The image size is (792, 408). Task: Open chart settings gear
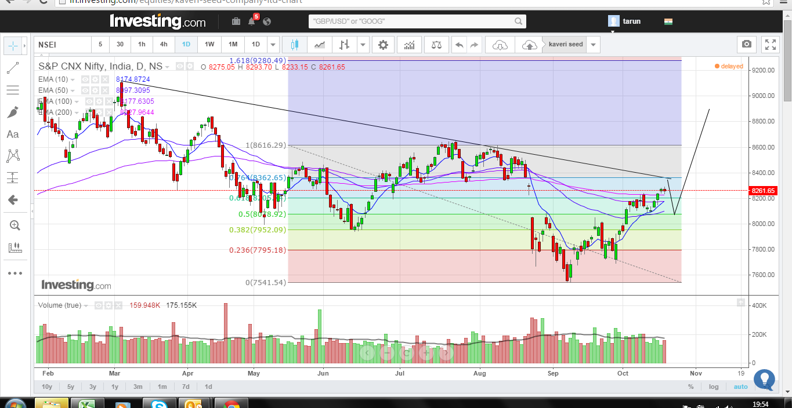pyautogui.click(x=383, y=45)
